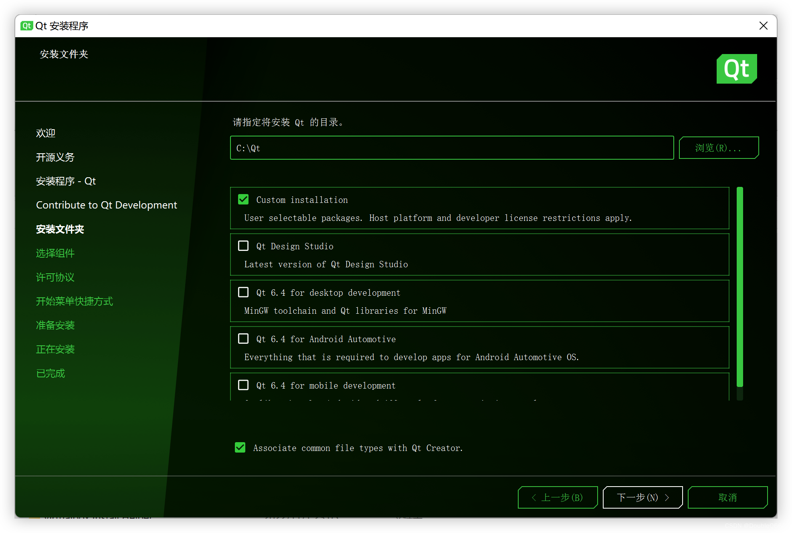The image size is (792, 533).
Task: Click 许可协议 in the sidebar
Action: click(55, 277)
